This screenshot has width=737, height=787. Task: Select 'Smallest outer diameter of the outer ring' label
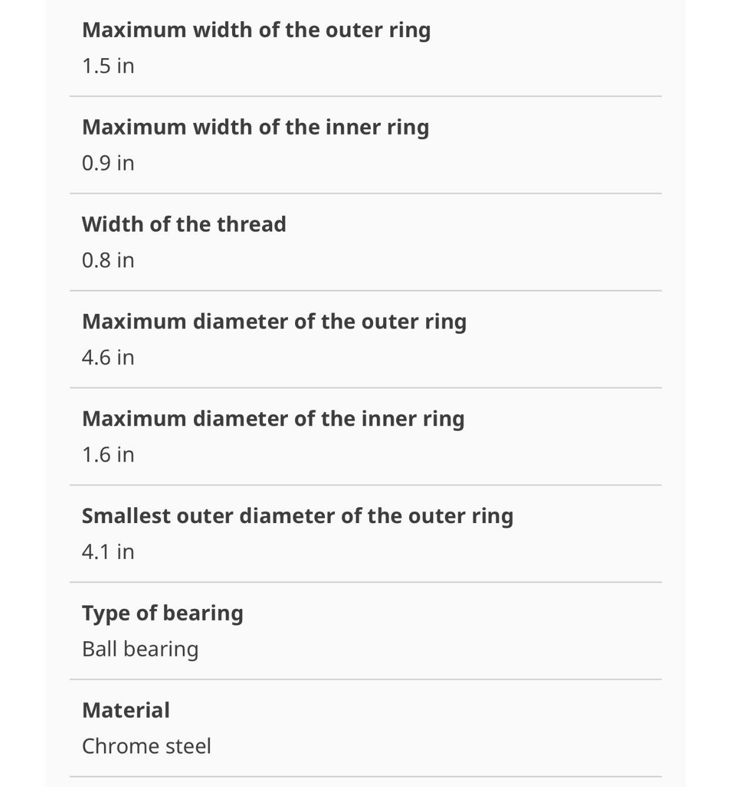297,516
